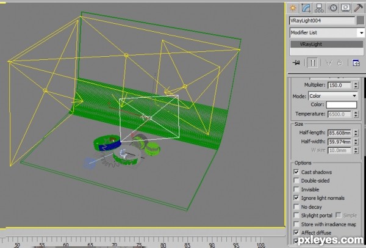Viewport: 366px width, 248px height.
Task: Click the object color swatch beside VRayLight004
Action: 361,21
